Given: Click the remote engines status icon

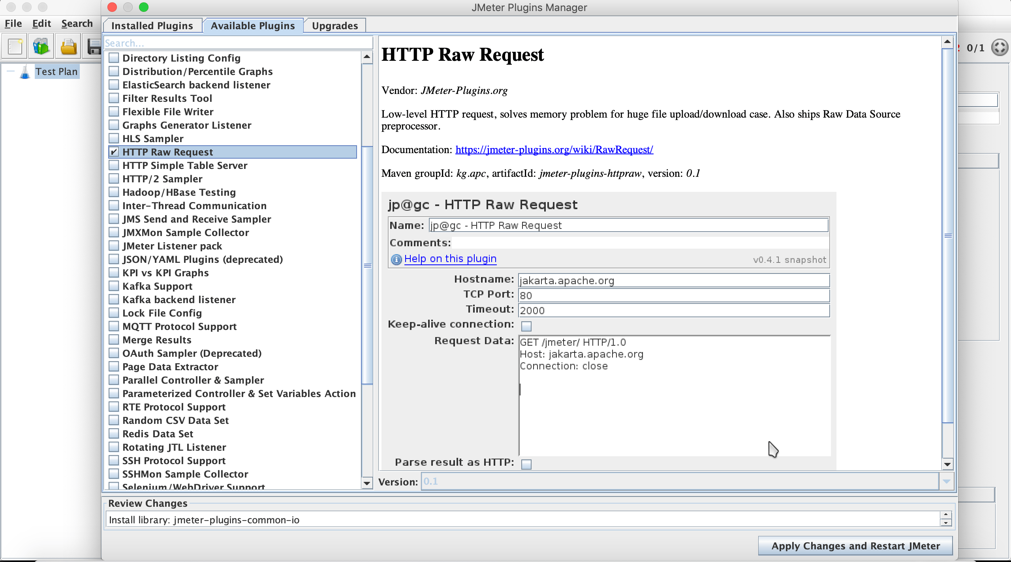Looking at the screenshot, I should pyautogui.click(x=1000, y=48).
